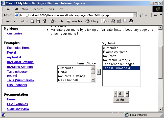Open the Favorites menu
This screenshot has height=118, width=164.
pos(38,9)
